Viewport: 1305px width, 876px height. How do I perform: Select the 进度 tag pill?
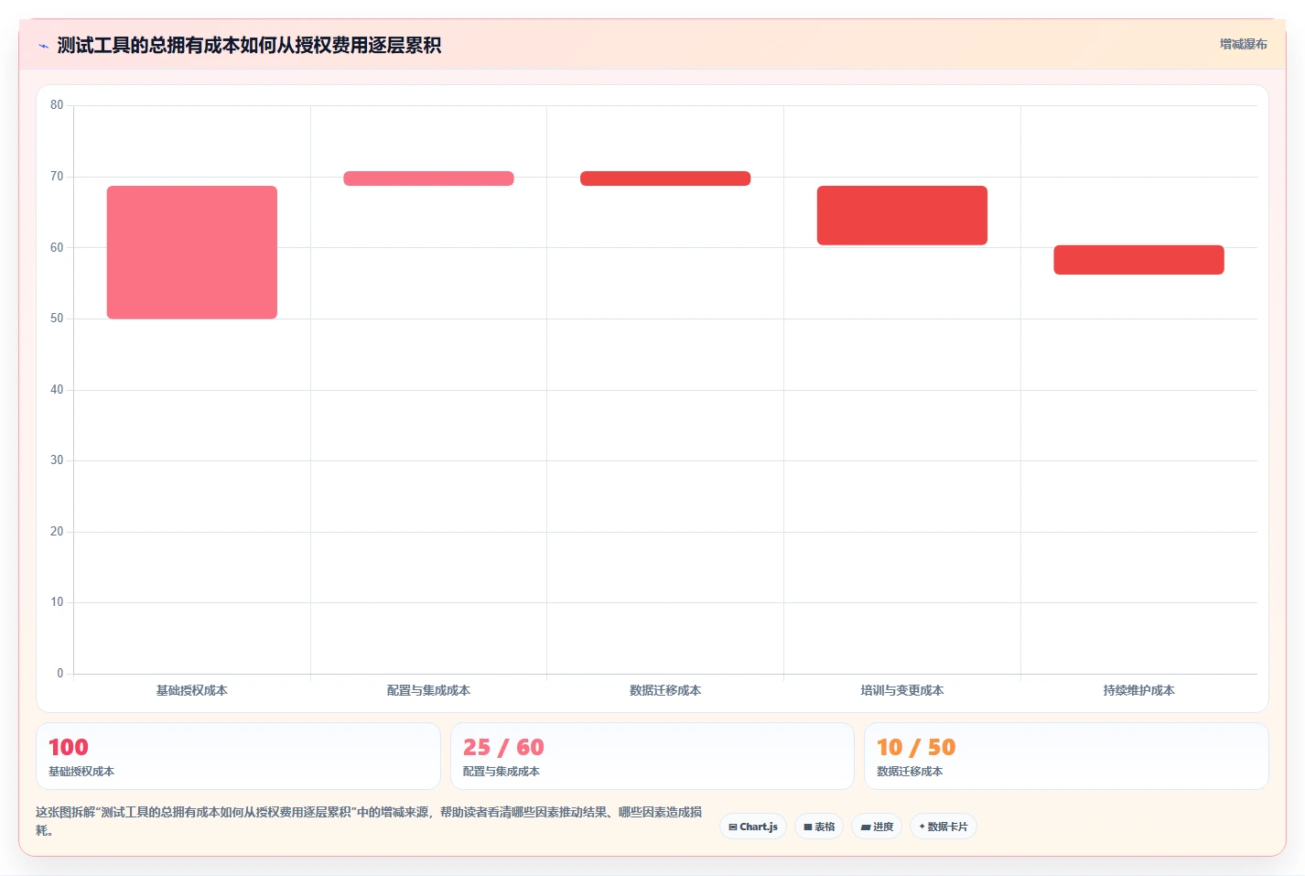coord(877,827)
